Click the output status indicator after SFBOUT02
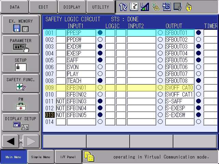Viewport: 219px width, 164px height. 199,39
